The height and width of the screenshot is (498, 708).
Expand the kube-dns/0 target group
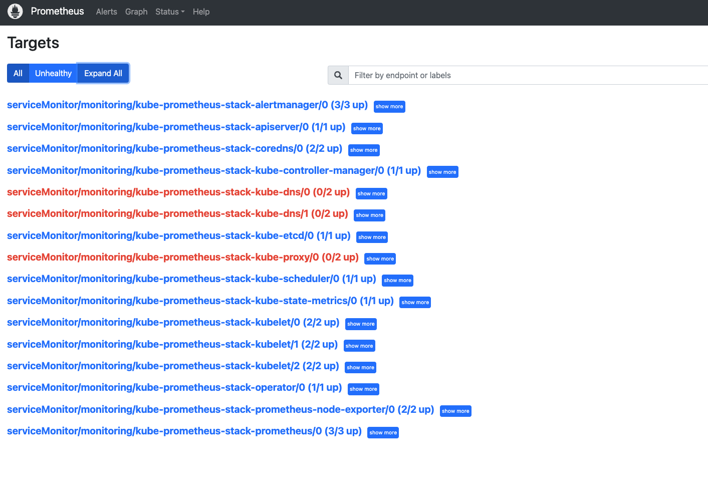tap(371, 194)
